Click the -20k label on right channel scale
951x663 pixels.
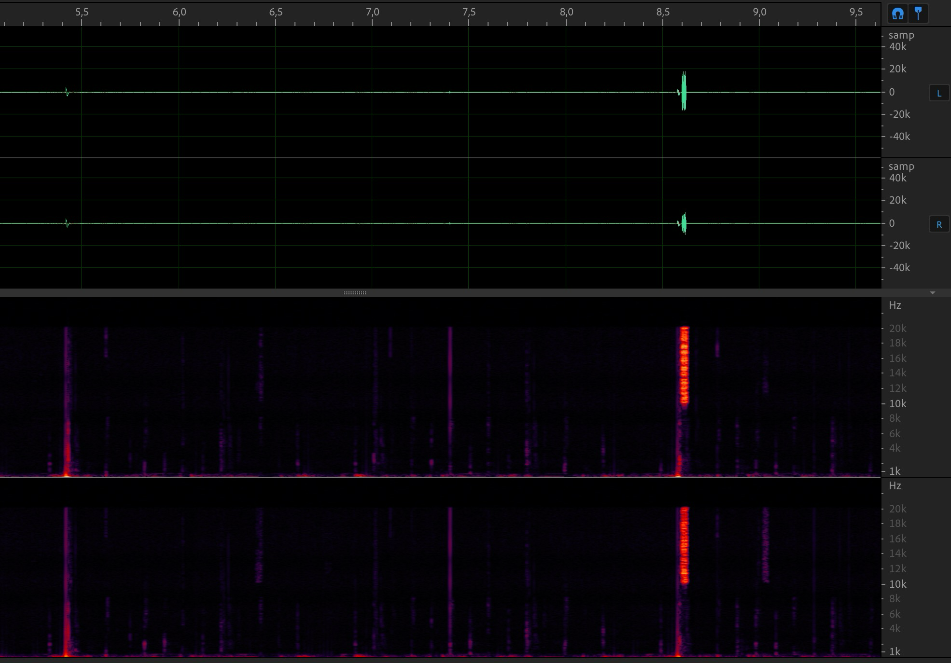[899, 246]
